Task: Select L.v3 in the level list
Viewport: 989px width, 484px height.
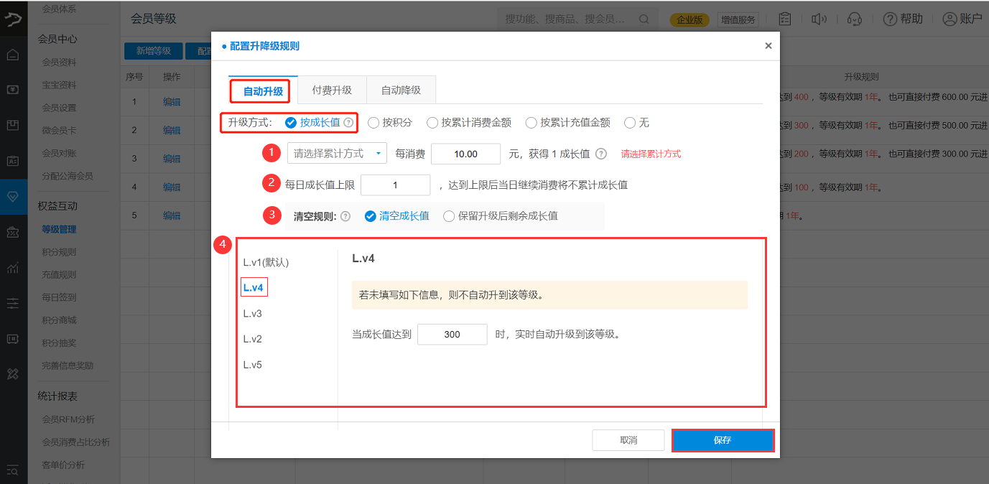Action: 253,313
